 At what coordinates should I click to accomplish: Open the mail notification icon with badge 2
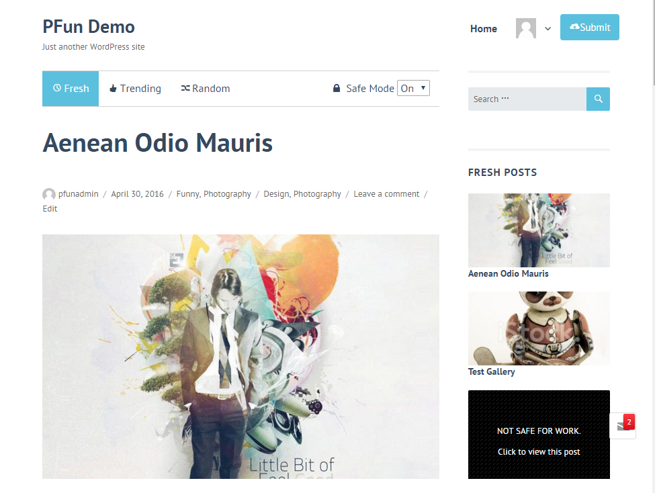[623, 426]
